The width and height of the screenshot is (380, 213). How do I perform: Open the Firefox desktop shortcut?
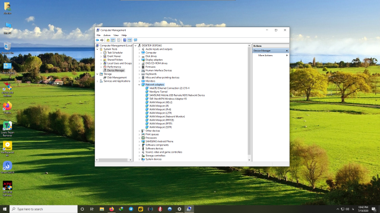click(x=7, y=108)
